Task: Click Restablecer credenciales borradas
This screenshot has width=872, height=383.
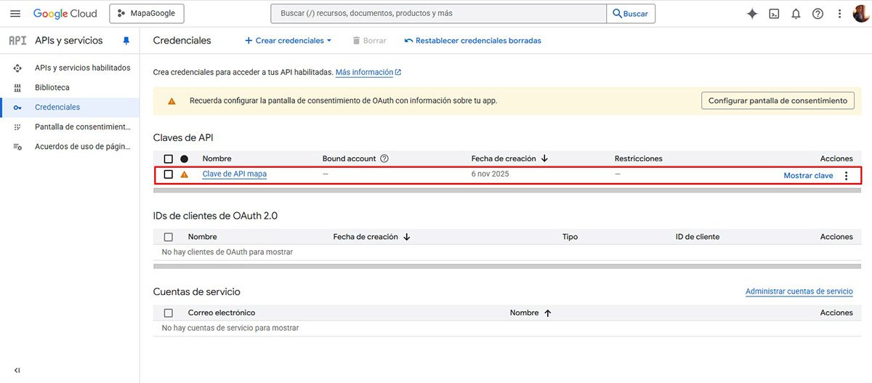Action: coord(472,41)
